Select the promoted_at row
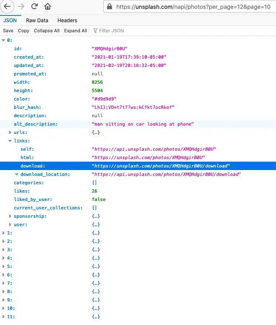The image size is (276, 325). pos(138,74)
